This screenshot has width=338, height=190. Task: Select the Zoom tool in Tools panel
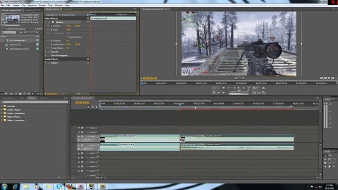[334, 167]
